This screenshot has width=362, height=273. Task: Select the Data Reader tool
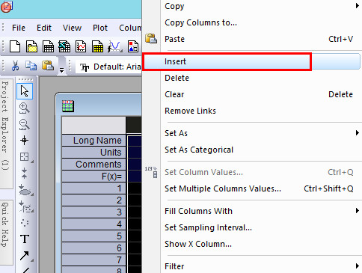[25, 157]
